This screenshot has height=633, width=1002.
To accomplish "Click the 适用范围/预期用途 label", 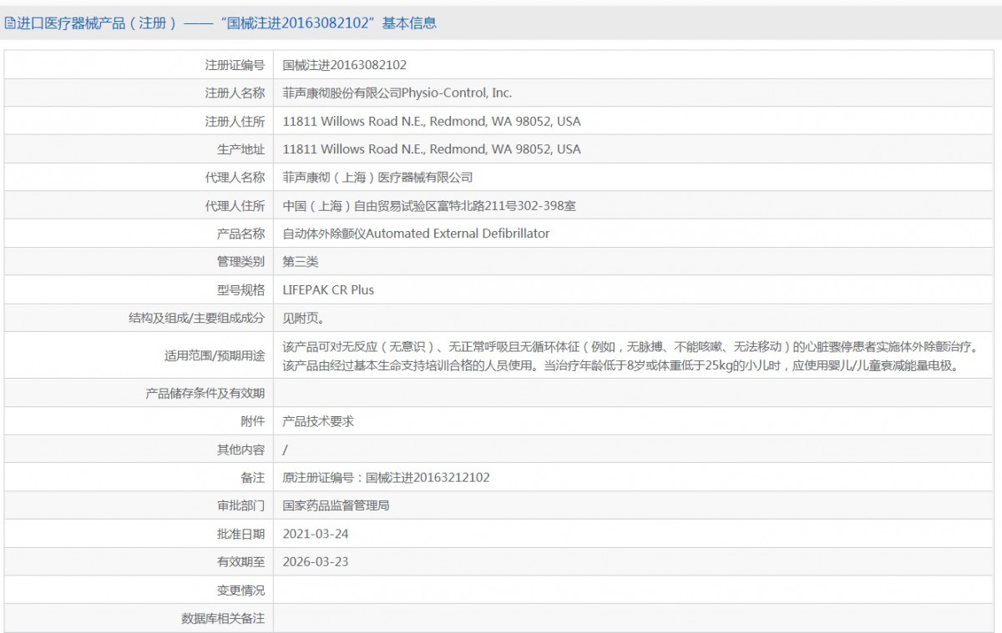I will (x=215, y=355).
